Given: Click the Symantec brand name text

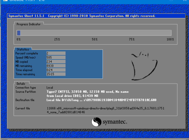Looking at the screenshot, I should pos(115,122).
